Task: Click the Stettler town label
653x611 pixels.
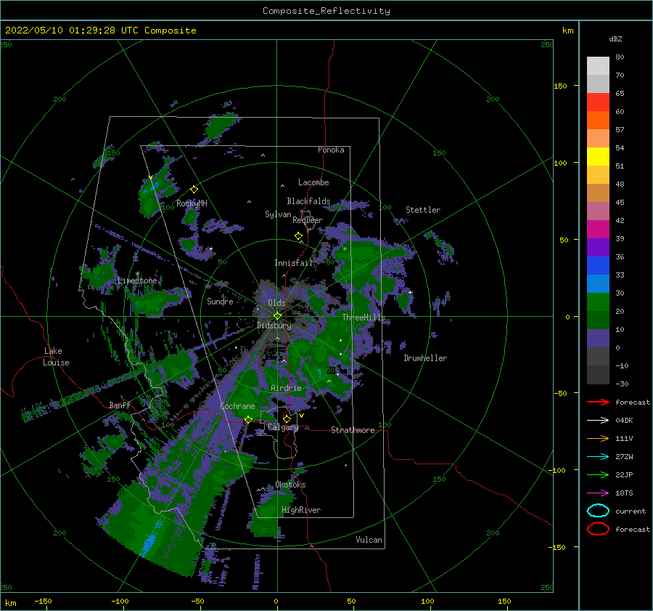Action: point(423,210)
